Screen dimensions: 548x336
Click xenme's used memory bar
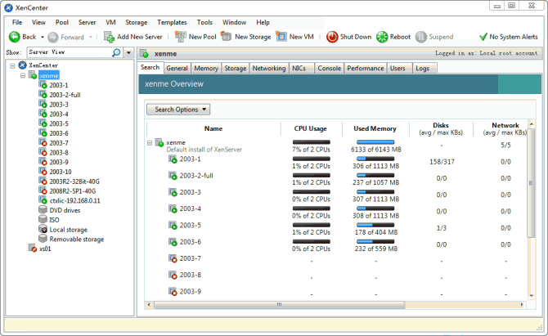375,142
